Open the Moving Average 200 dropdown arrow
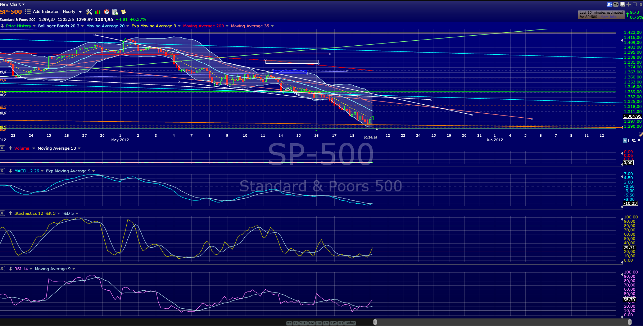Image resolution: width=643 pixels, height=326 pixels. (227, 26)
